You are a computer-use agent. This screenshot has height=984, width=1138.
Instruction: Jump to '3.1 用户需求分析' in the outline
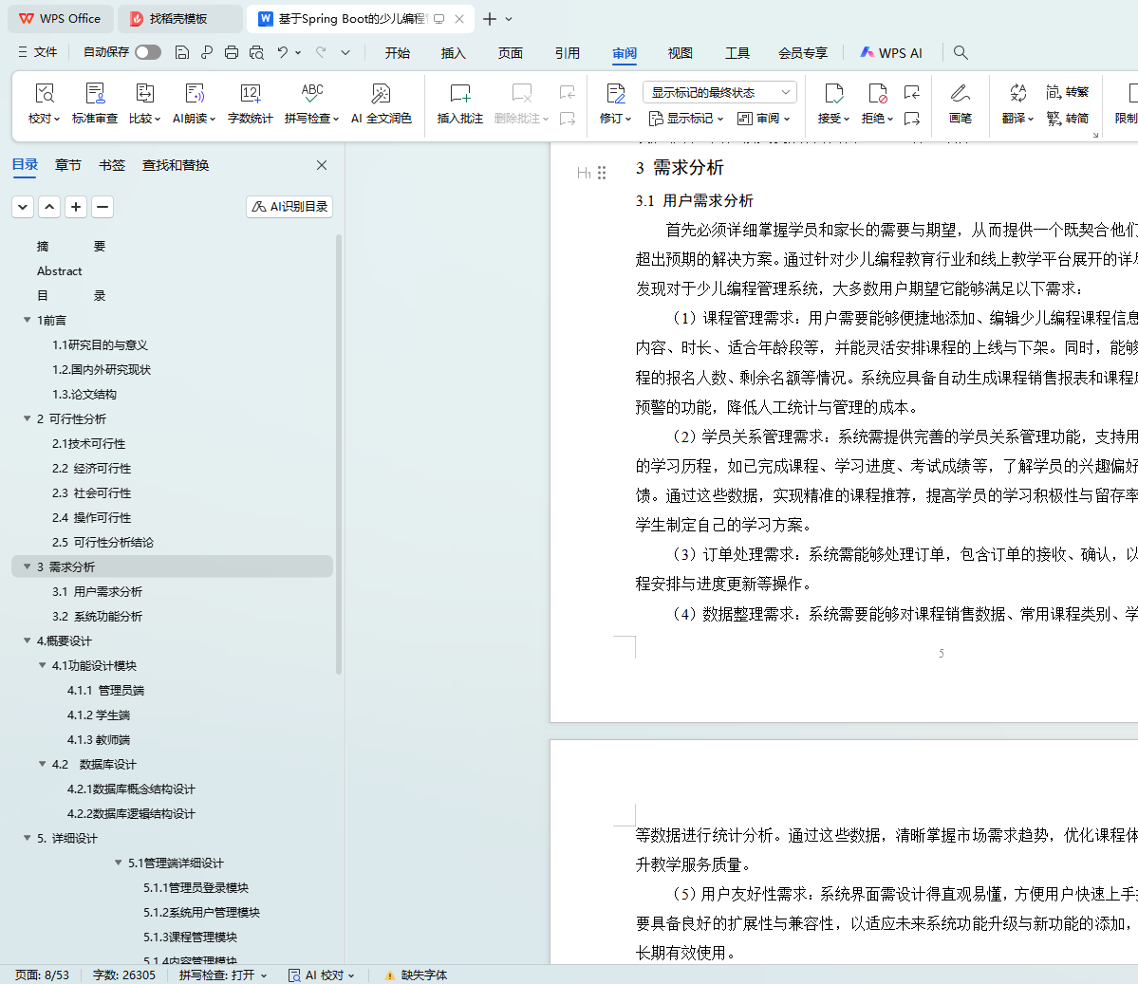point(97,591)
